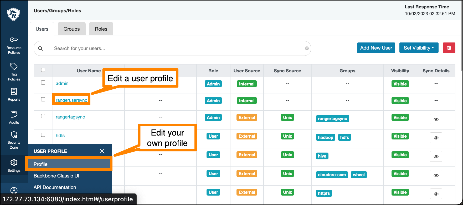
Task: Click the Add New User button
Action: pos(376,48)
